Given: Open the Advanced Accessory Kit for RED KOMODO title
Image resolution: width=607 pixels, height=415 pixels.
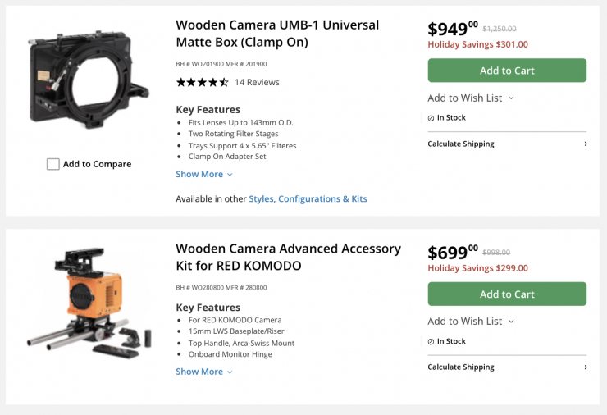Looking at the screenshot, I should 288,257.
